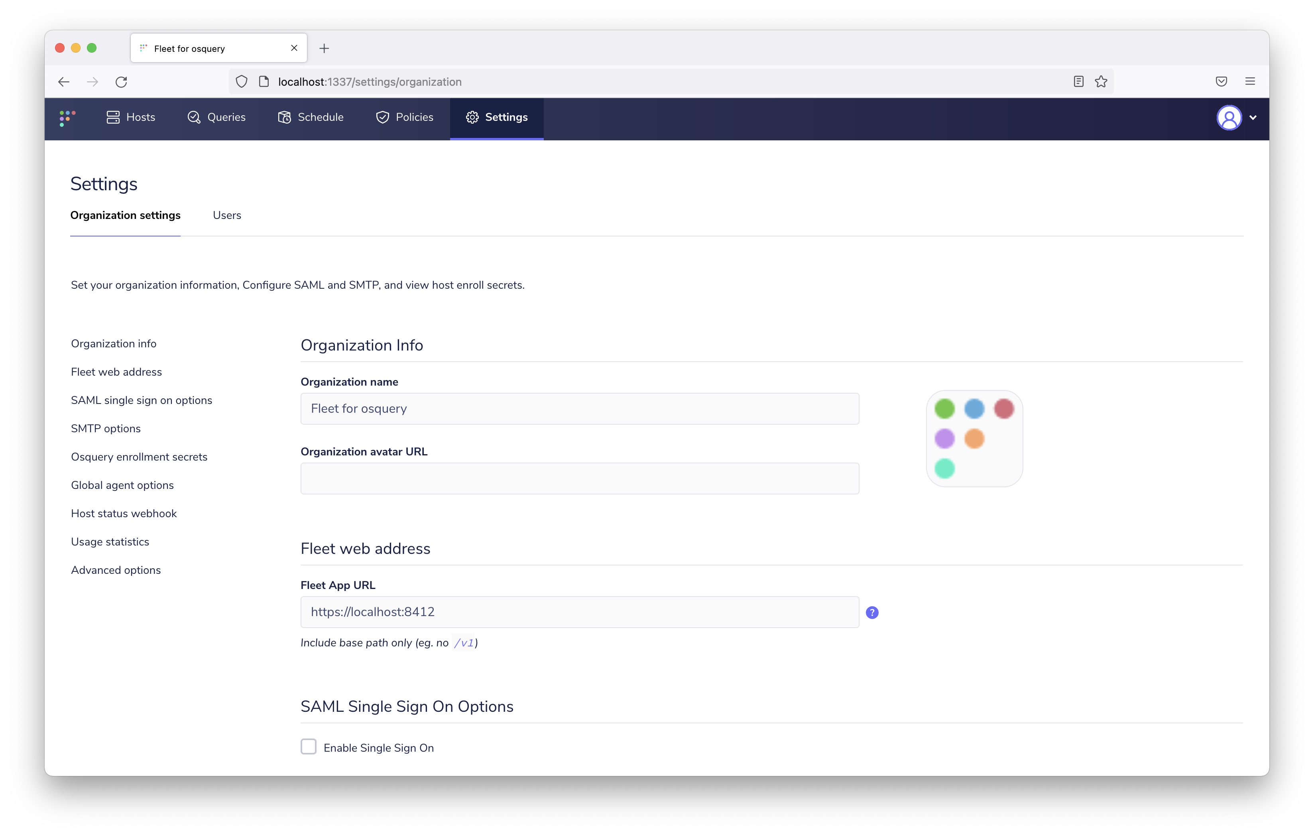Viewport: 1314px width, 835px height.
Task: Click the tracking protection shield in address bar
Action: pyautogui.click(x=241, y=81)
